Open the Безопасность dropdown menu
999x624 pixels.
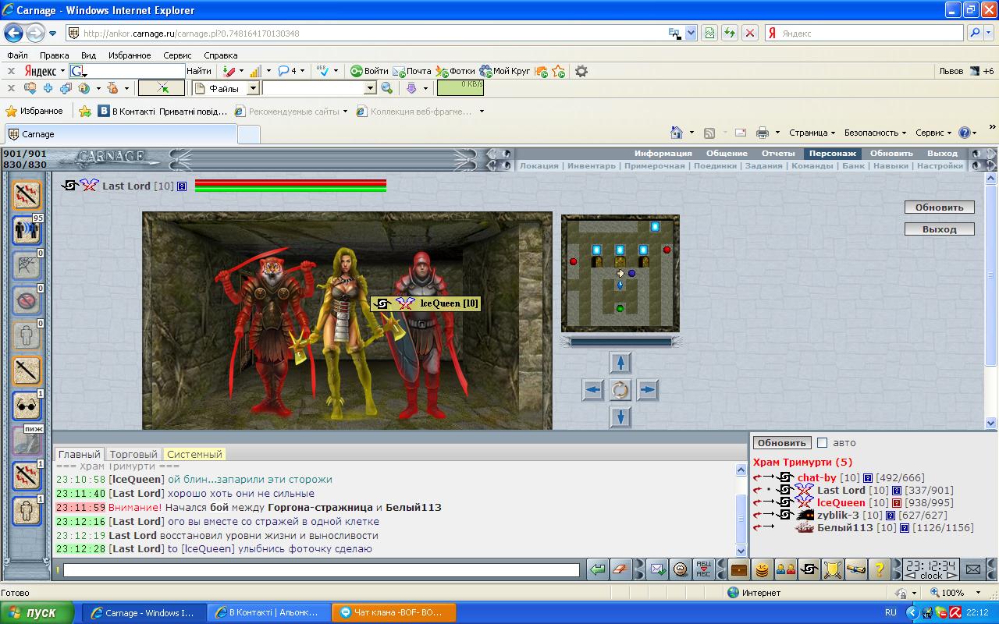point(875,133)
